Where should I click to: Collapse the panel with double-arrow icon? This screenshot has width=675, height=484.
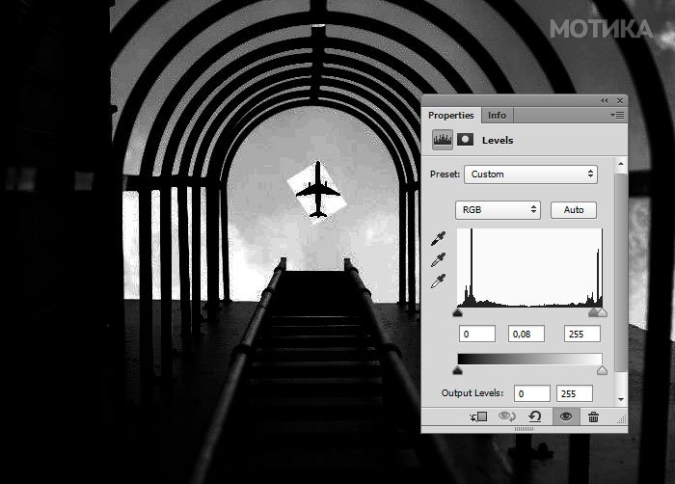[x=605, y=100]
